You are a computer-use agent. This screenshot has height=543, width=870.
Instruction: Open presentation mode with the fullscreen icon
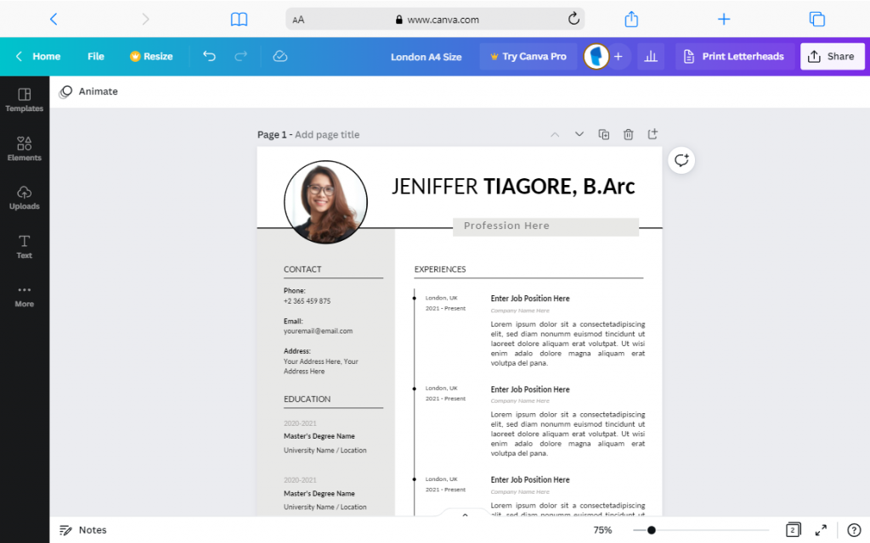(821, 529)
